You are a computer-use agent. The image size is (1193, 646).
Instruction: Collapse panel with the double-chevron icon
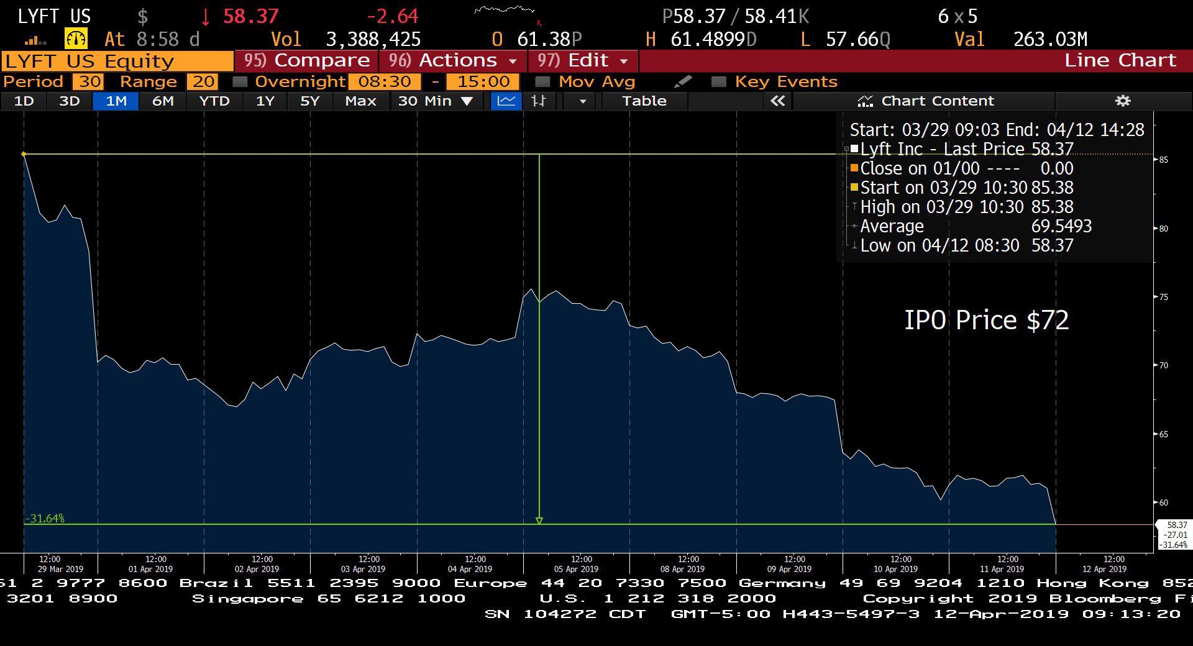tap(777, 101)
